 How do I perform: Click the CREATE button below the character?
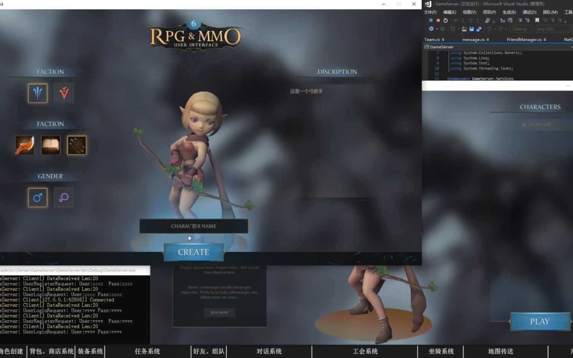[193, 251]
